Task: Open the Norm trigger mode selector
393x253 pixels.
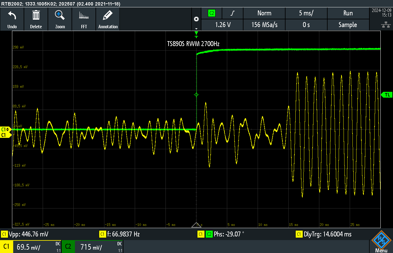Action: click(x=264, y=13)
